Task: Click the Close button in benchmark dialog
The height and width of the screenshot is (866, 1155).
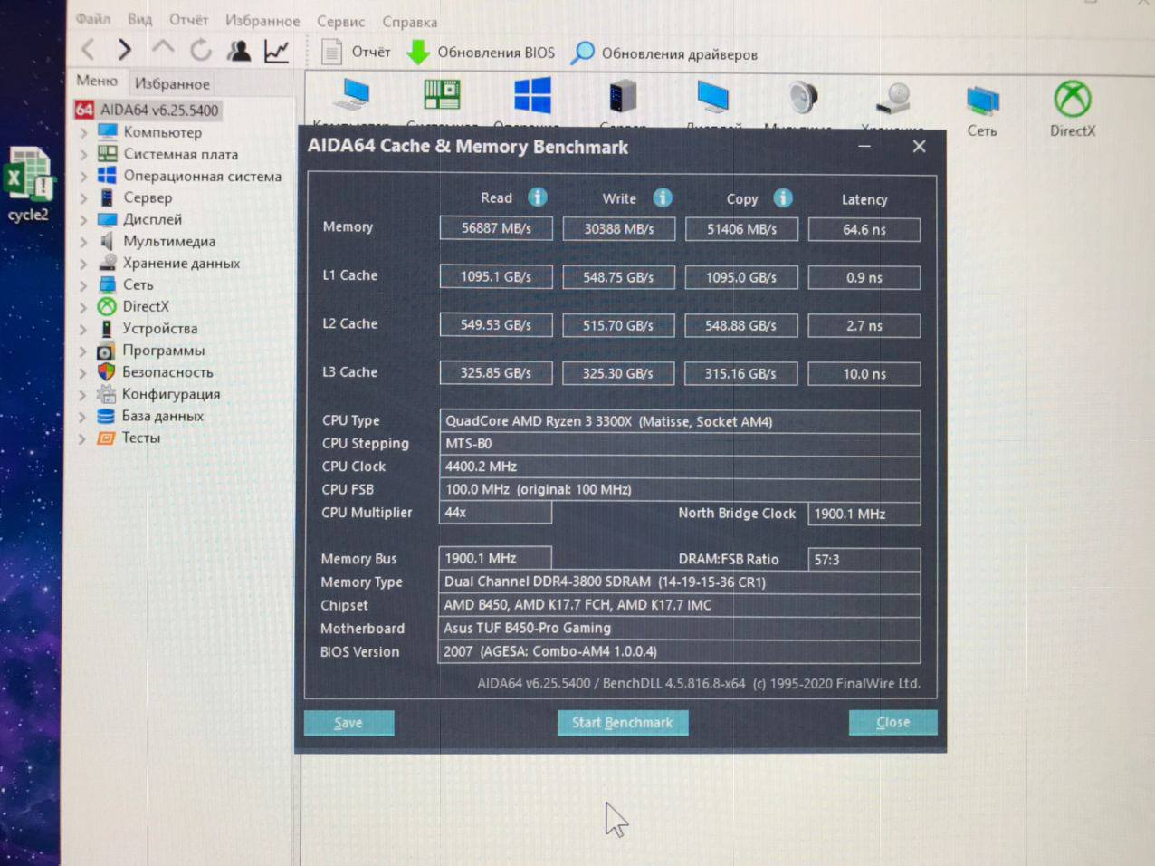Action: click(x=893, y=722)
